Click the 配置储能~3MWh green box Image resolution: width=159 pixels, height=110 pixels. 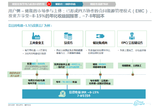pos(36,66)
